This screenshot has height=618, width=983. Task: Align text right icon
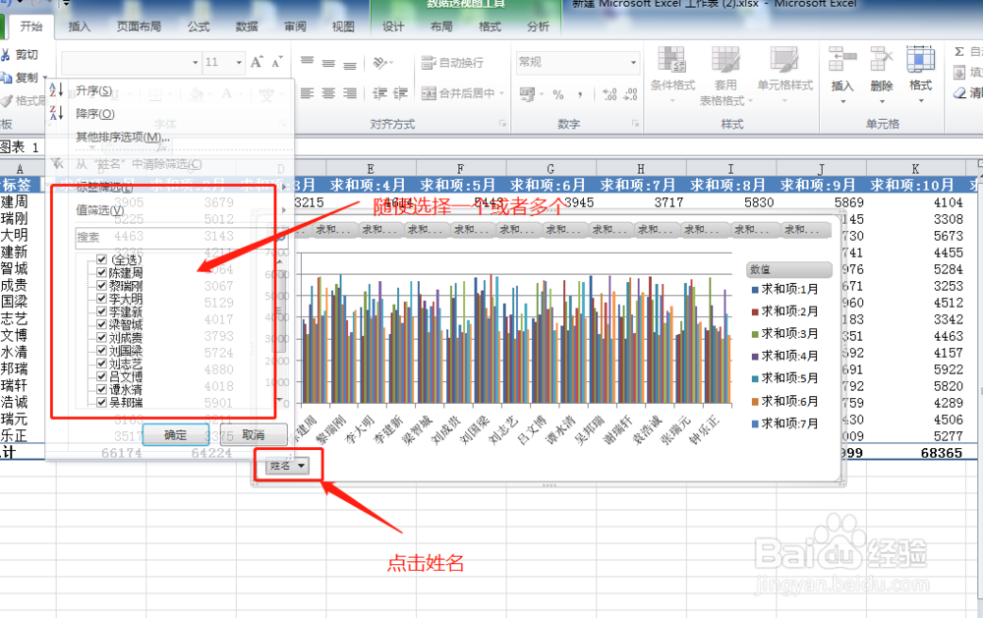click(350, 93)
